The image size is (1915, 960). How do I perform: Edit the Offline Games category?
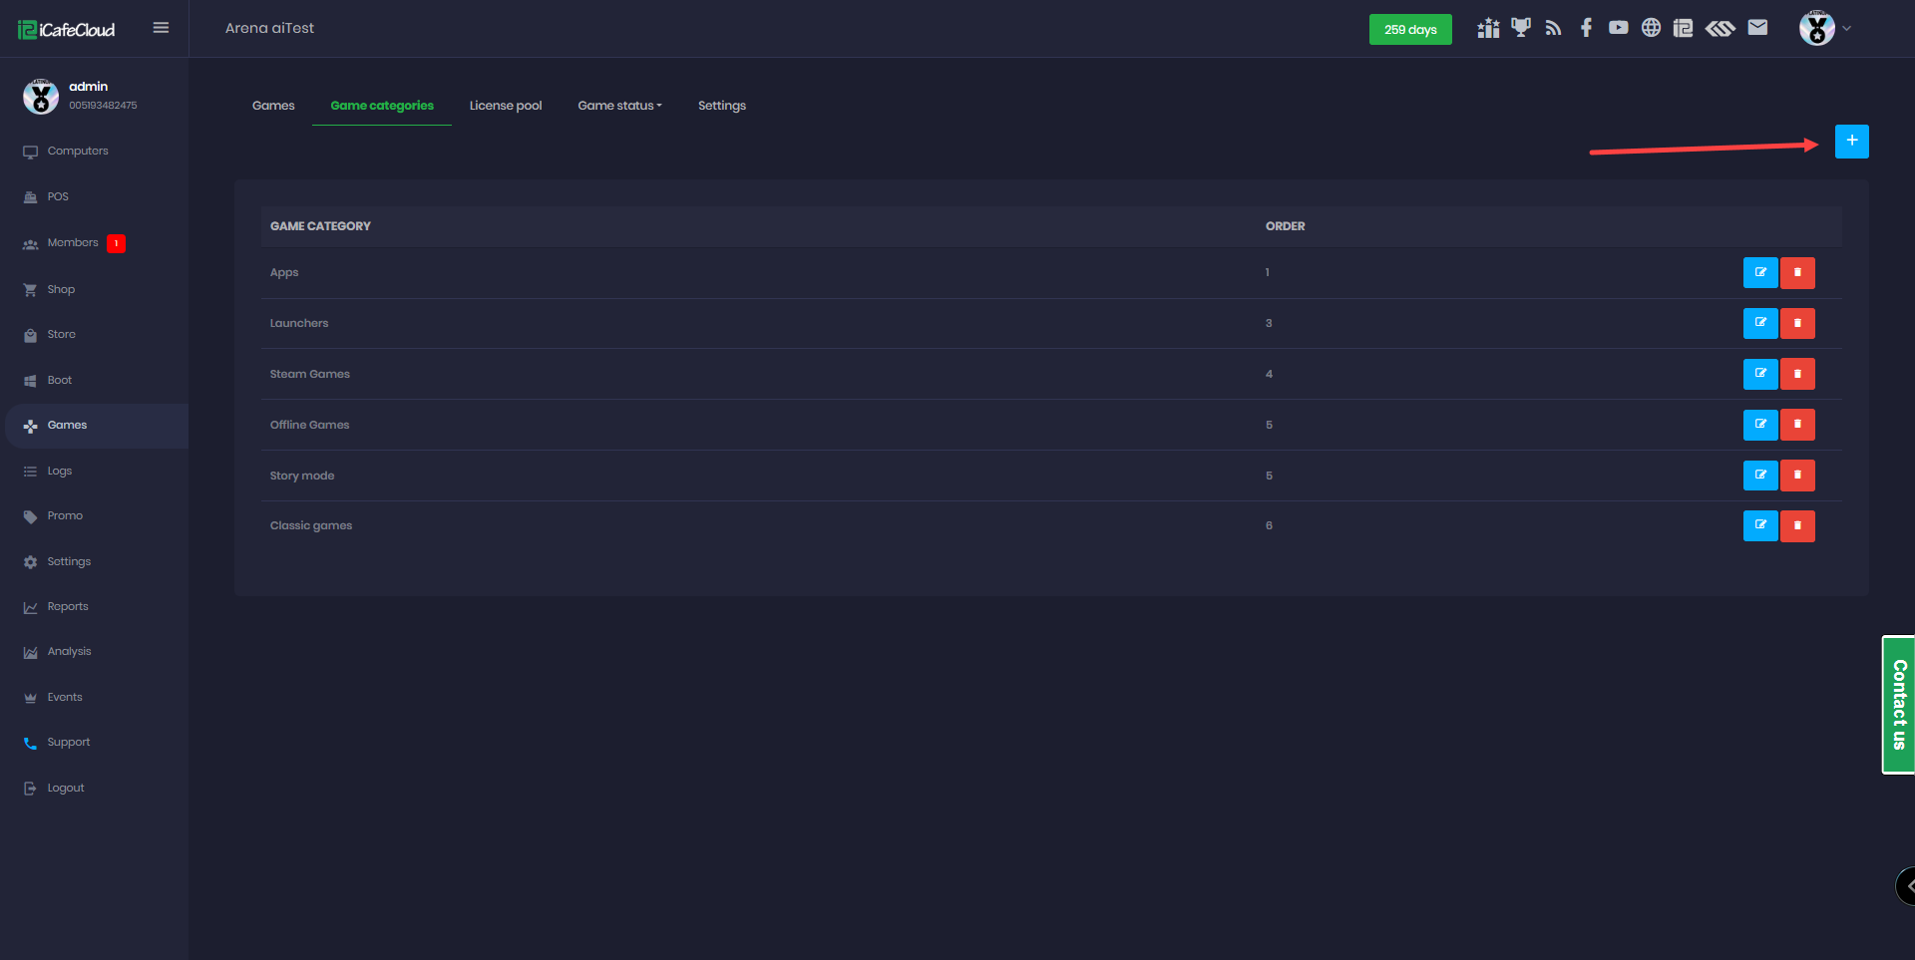click(1760, 425)
